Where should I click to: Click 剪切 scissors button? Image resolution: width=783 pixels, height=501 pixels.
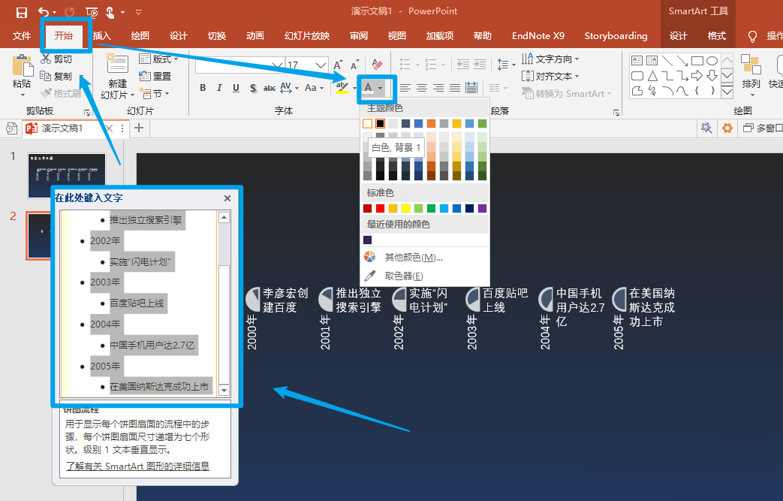[56, 59]
